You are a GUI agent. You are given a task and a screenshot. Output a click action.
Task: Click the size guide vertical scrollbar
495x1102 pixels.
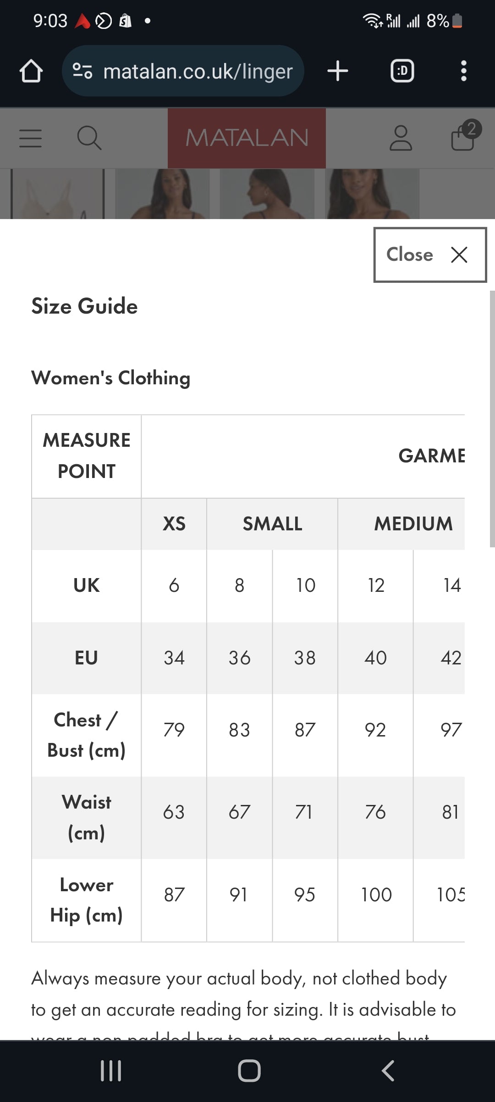coord(492,418)
